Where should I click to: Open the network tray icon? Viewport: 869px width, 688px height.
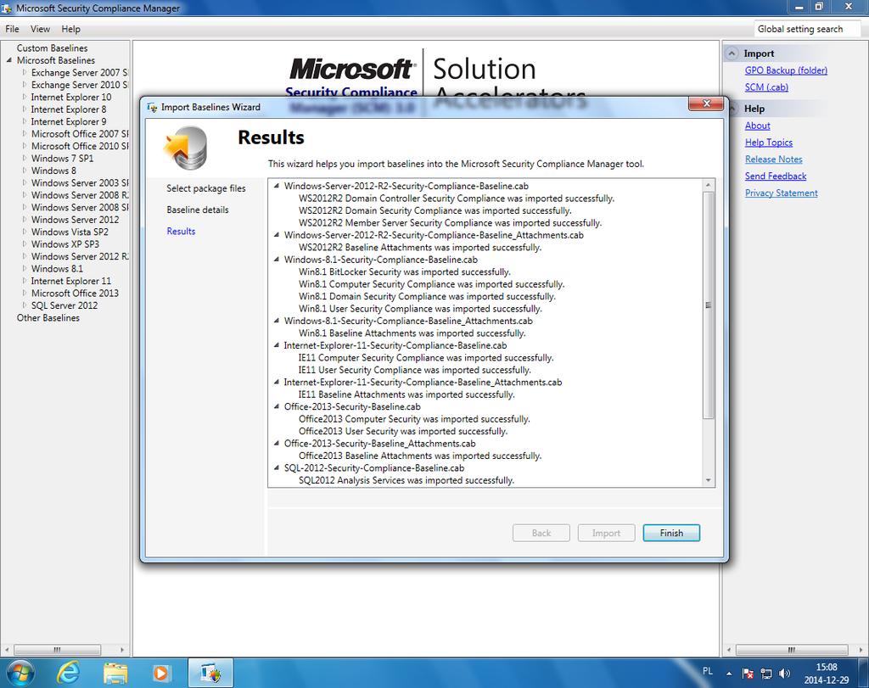click(766, 674)
